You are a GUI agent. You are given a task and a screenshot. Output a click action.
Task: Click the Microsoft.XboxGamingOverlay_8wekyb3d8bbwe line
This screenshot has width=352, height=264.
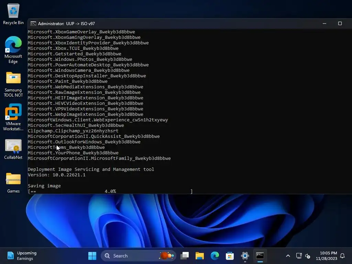click(x=84, y=37)
